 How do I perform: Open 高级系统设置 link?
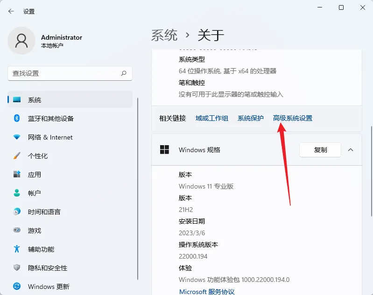click(x=293, y=118)
